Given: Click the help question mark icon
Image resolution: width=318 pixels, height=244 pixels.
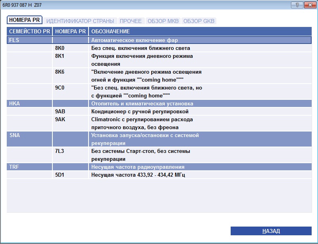Looking at the screenshot, I should [x=297, y=5].
